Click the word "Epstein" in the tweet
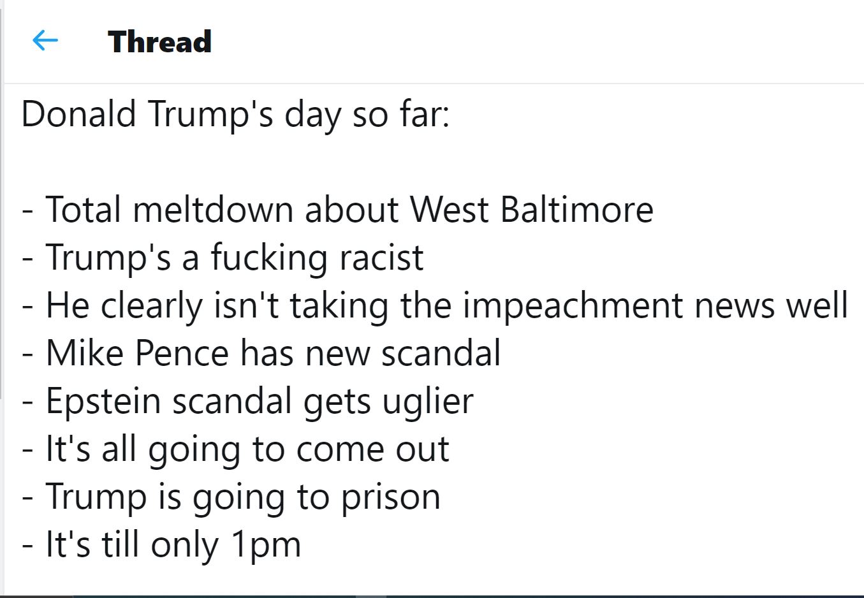Viewport: 864px width, 598px height. pyautogui.click(x=103, y=401)
